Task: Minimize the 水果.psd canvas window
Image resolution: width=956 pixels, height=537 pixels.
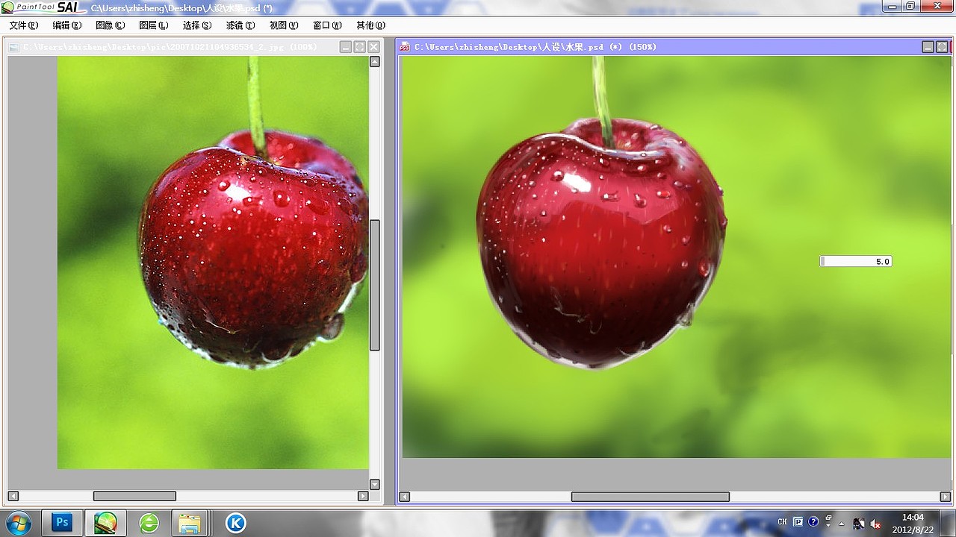Action: 928,47
